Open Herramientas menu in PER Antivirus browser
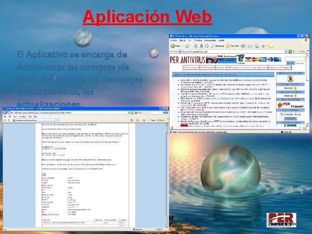 point(210,40)
